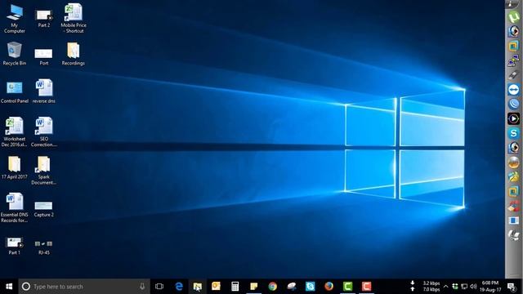
Task: Click the volume speaker tray icon
Action: (x=473, y=287)
